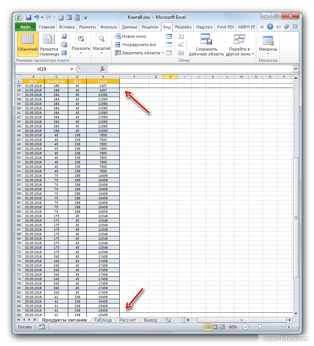
Task: Click Сохранить рабочую область button
Action: [206, 45]
